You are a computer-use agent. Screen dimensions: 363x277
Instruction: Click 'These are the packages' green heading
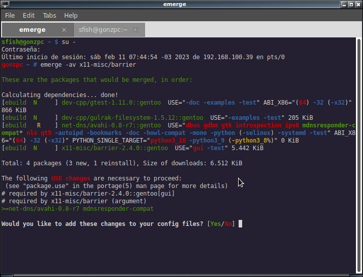click(x=97, y=80)
